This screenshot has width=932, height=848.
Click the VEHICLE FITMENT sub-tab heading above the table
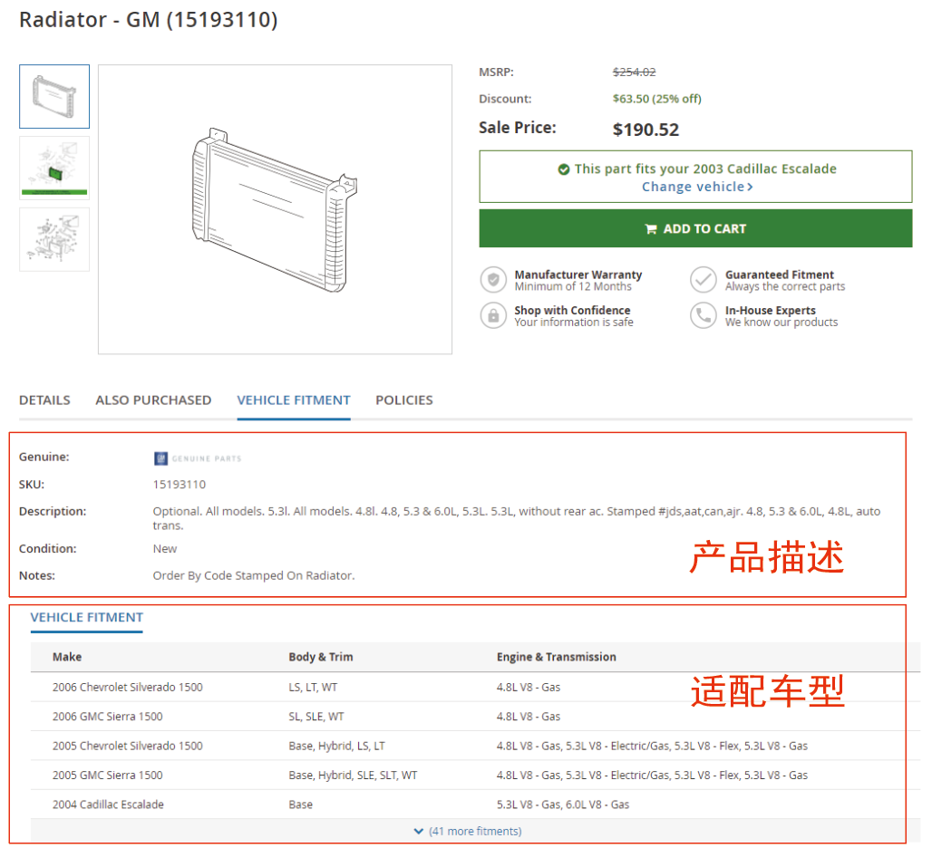tap(87, 618)
